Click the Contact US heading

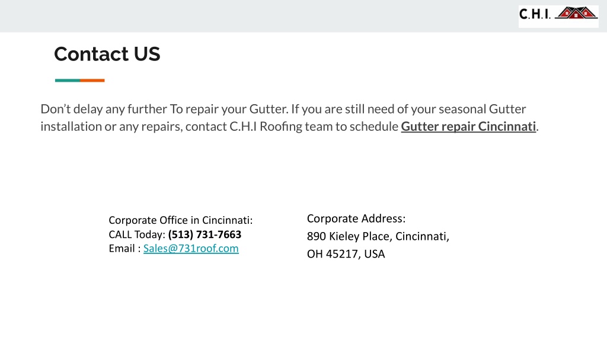tap(107, 54)
